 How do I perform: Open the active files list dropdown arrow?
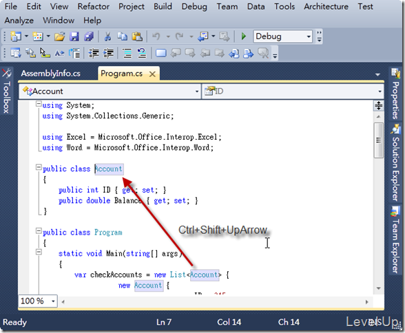click(x=377, y=75)
